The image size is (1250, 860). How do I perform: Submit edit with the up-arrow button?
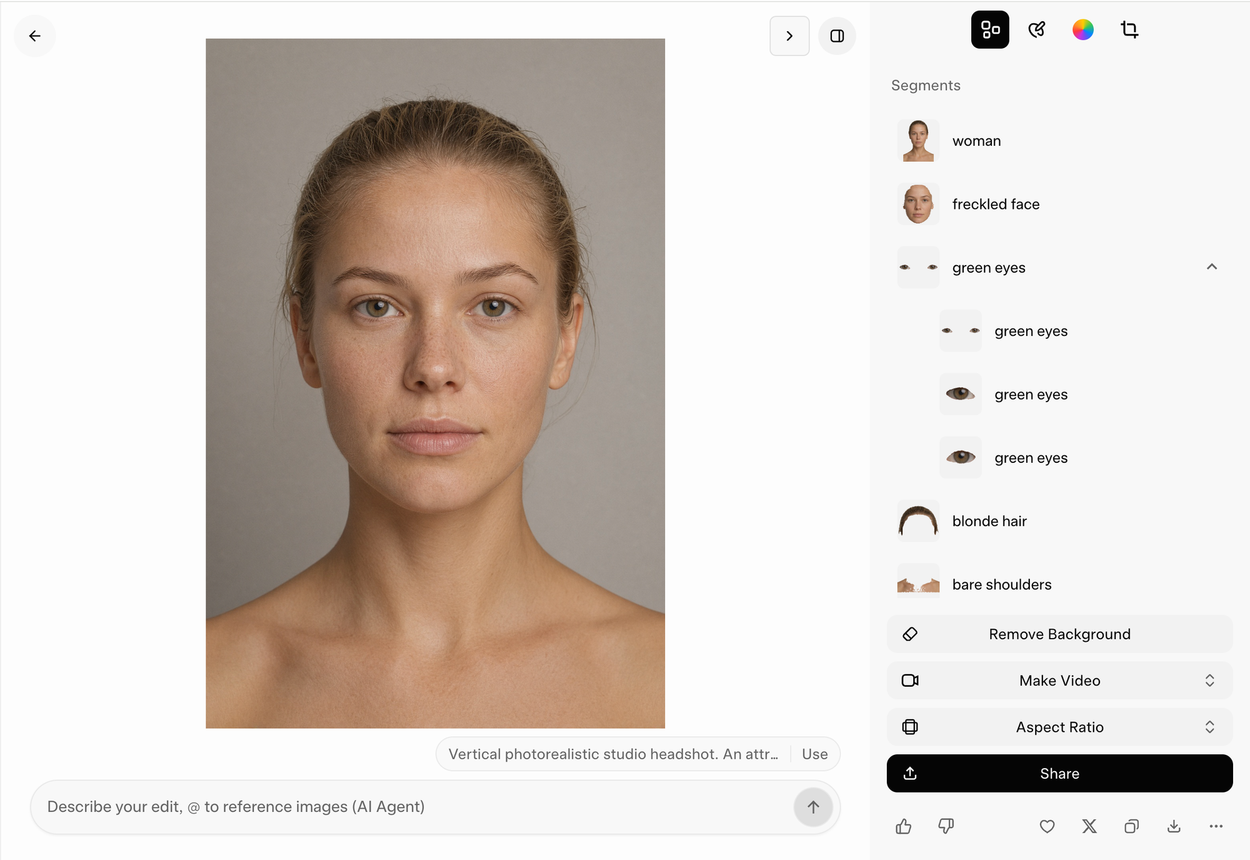[x=813, y=807]
